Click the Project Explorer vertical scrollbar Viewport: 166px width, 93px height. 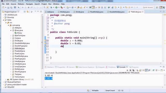point(42,42)
